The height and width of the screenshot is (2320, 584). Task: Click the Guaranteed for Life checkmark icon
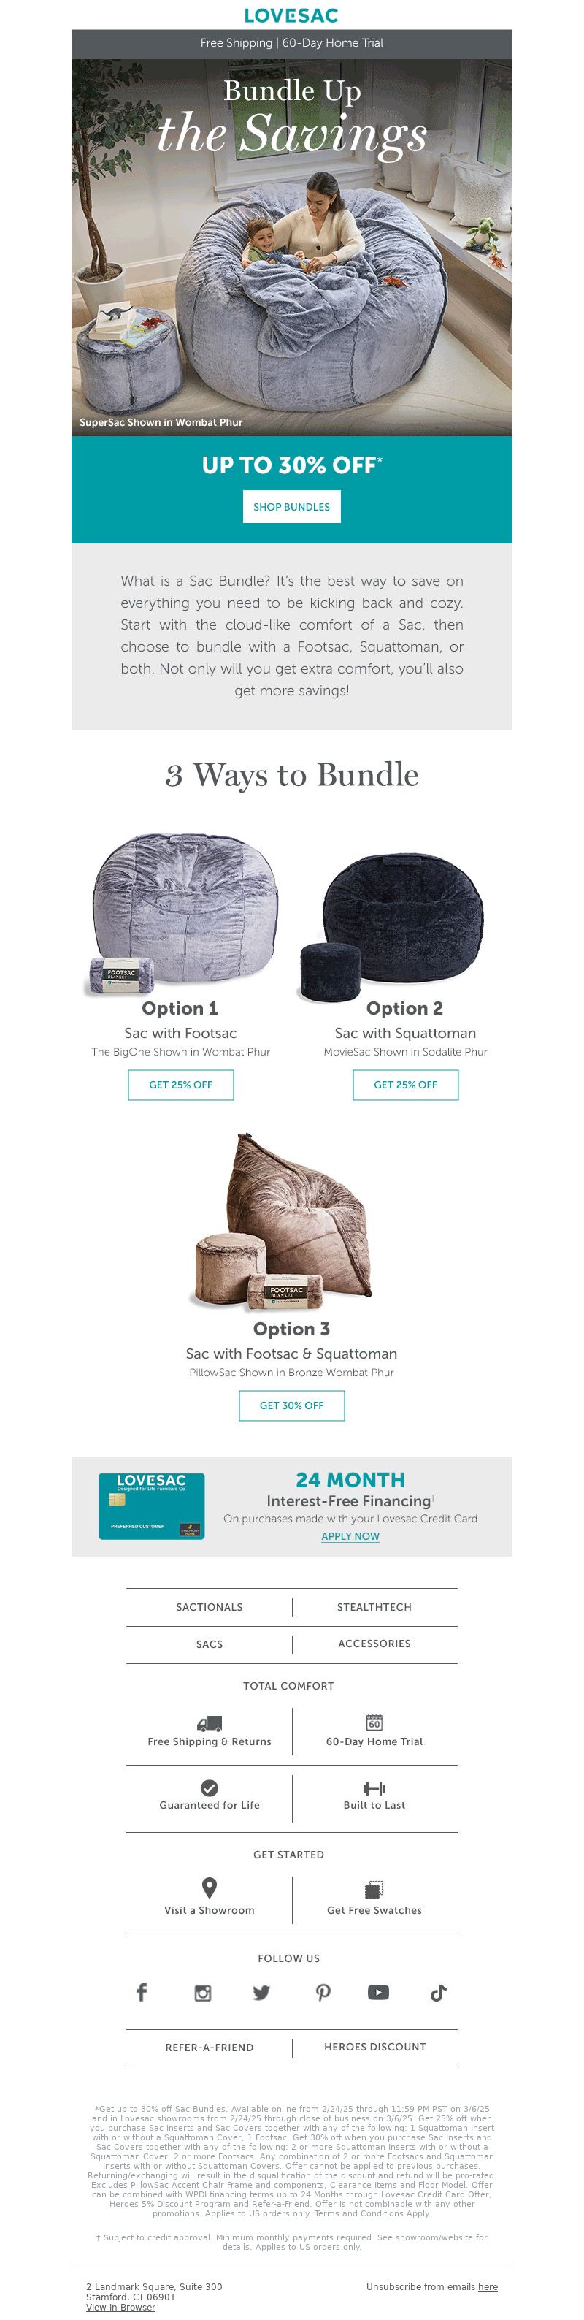click(x=210, y=1787)
